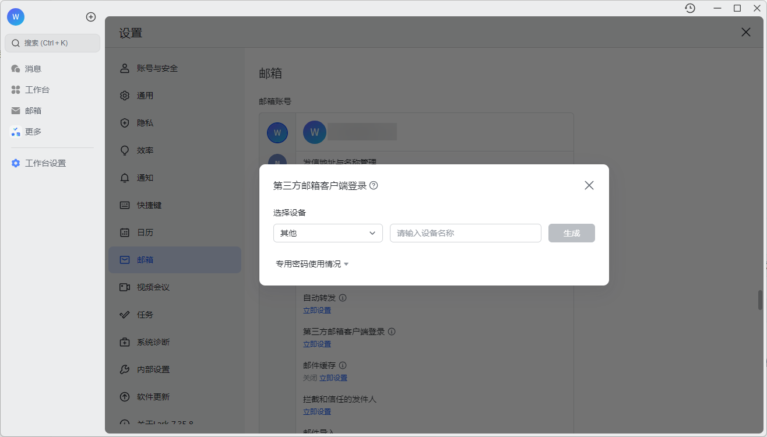Click the 生成 generate button
The width and height of the screenshot is (767, 437).
point(571,233)
